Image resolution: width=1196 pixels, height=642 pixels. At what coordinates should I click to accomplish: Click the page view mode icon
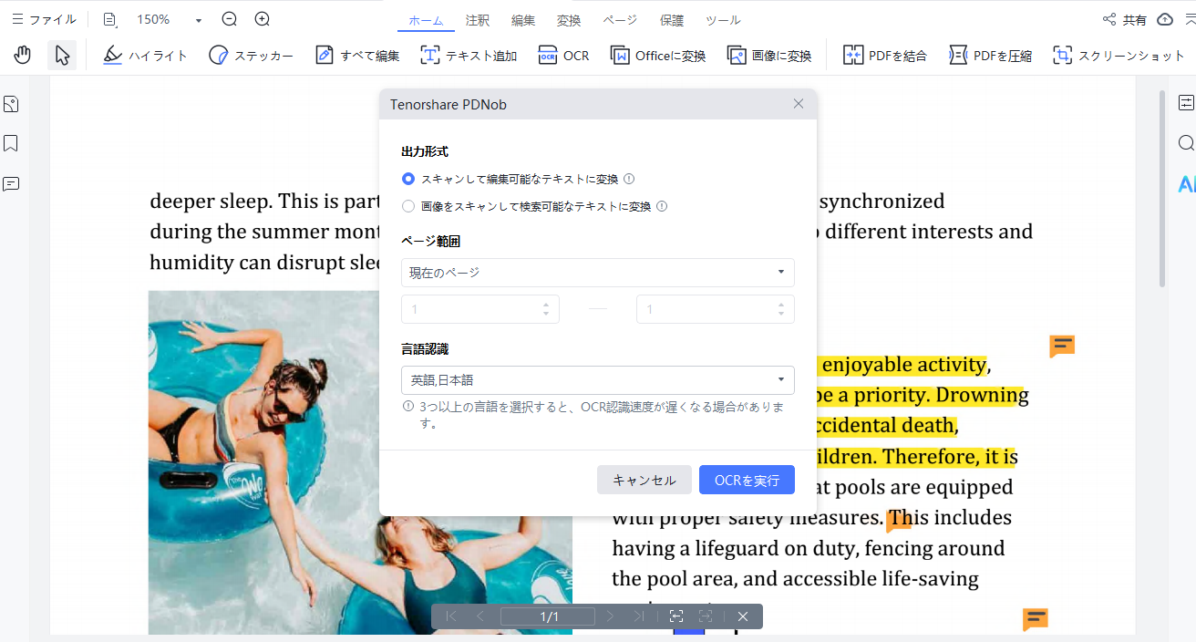(x=110, y=19)
